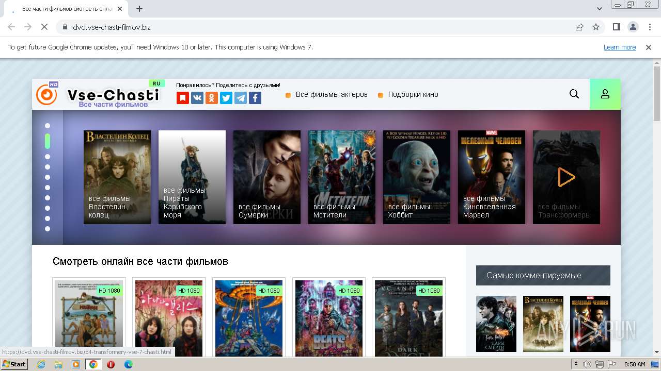The image size is (661, 371).
Task: Share page on Twitter
Action: [x=226, y=98]
